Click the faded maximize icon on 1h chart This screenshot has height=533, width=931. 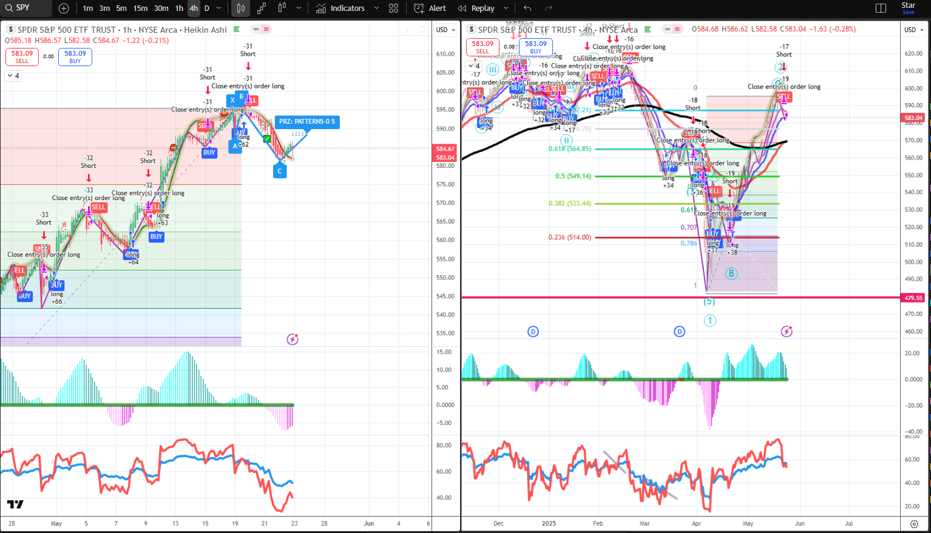coord(423,29)
